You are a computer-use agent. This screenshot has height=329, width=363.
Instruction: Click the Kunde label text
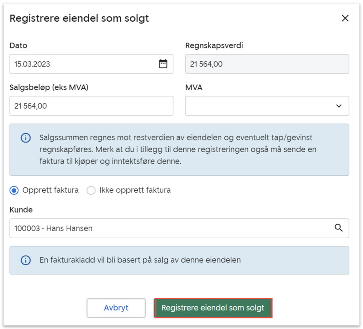(21, 210)
